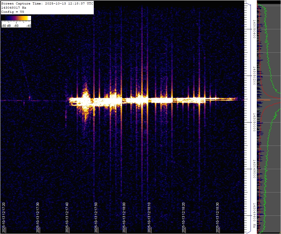Select the 143050000 frequency axis label
Image resolution: width=281 pixels, height=234 pixels.
pyautogui.click(x=254, y=122)
